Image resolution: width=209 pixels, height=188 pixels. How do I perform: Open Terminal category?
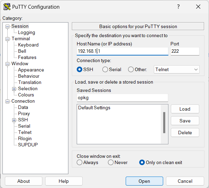(x=21, y=39)
